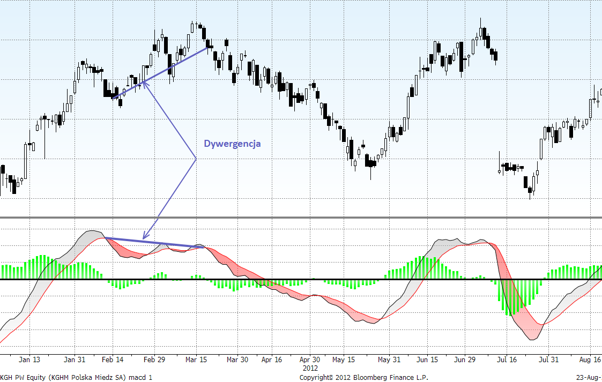
Task: Click the 'Feb 14' date label
Action: pyautogui.click(x=113, y=359)
